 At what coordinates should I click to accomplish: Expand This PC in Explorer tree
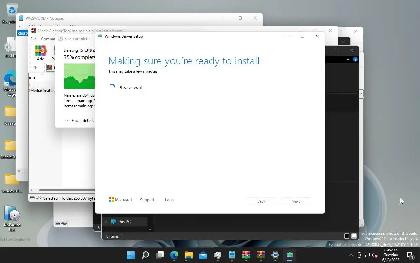pyautogui.click(x=106, y=222)
